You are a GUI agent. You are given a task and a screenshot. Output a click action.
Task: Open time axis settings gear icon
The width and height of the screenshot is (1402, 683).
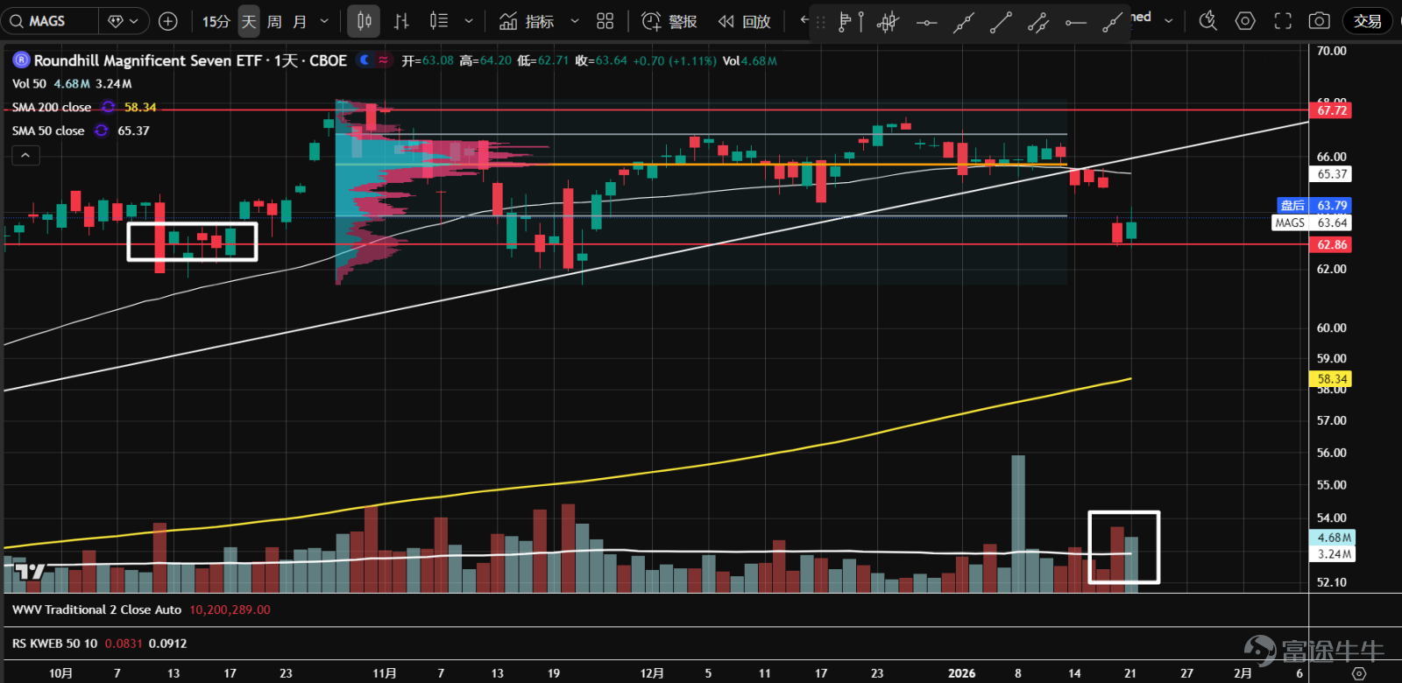[x=1358, y=673]
